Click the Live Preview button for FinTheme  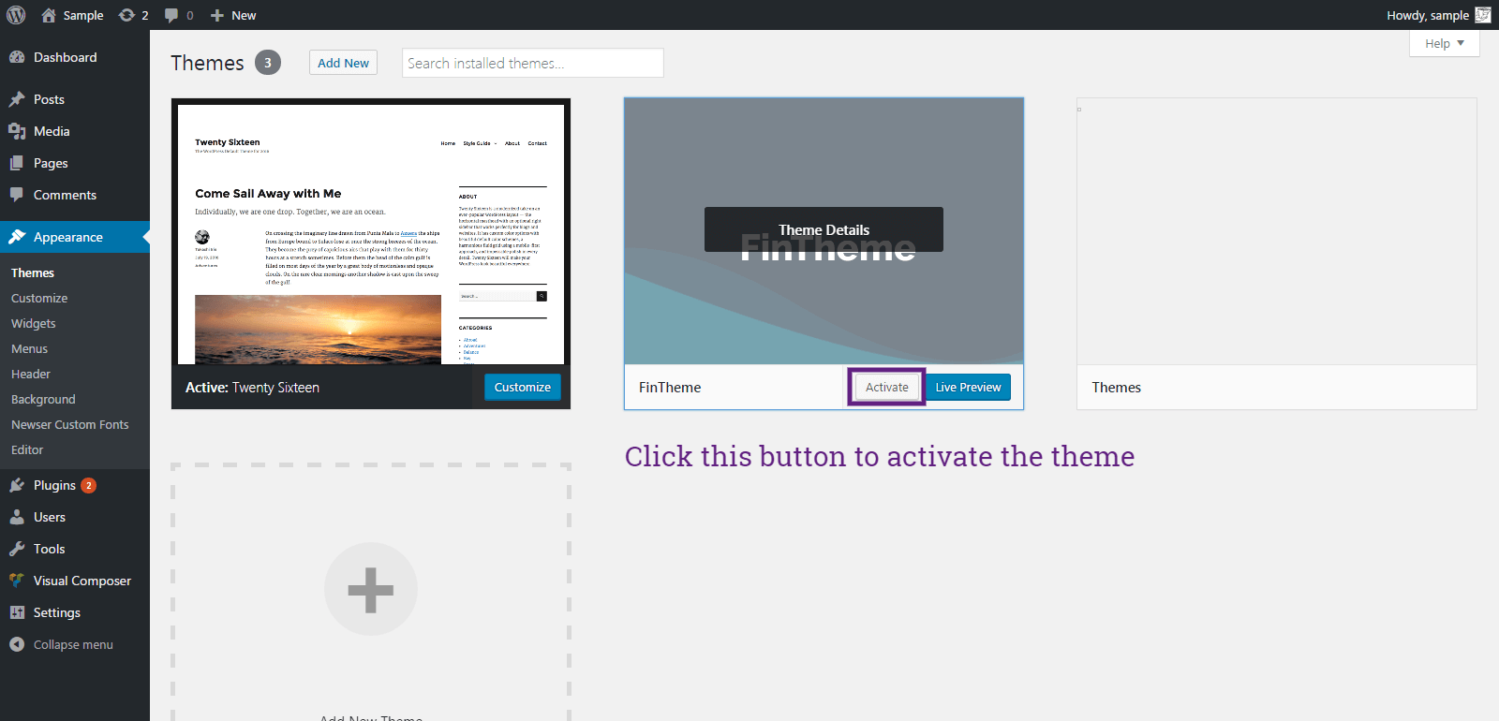pos(968,387)
